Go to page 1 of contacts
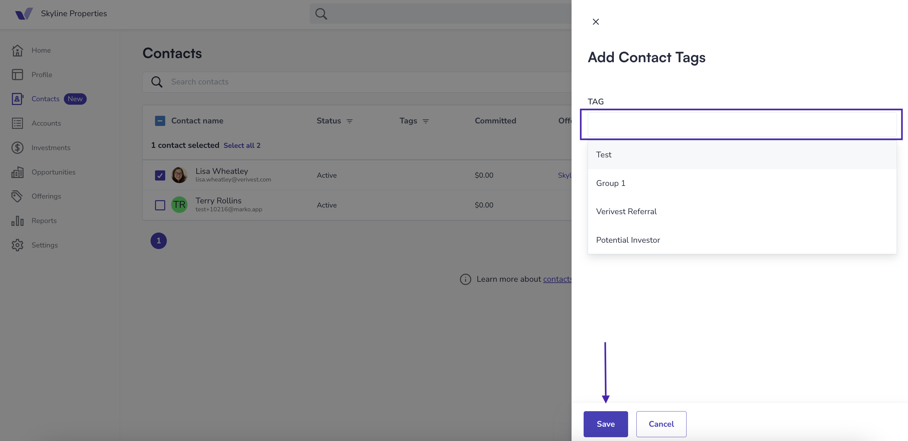This screenshot has width=908, height=441. click(159, 241)
